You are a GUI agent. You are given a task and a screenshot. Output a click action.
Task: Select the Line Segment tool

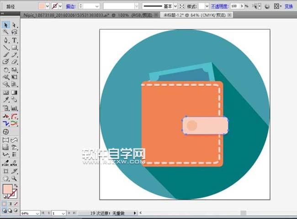click(x=6, y=47)
